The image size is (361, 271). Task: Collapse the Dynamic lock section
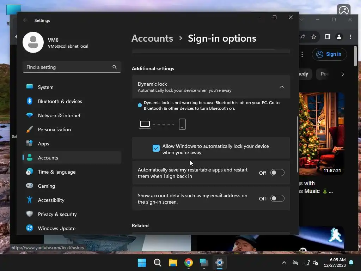pyautogui.click(x=281, y=87)
